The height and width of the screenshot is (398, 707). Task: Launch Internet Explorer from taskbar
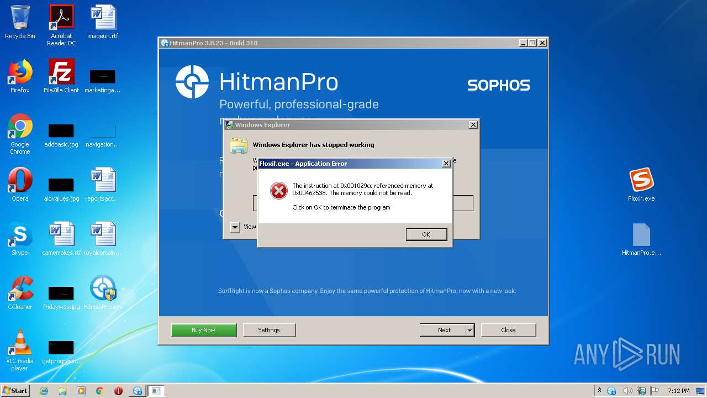tap(44, 391)
